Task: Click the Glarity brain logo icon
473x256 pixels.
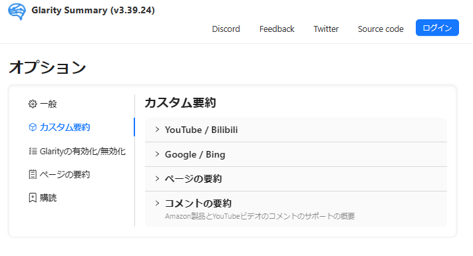Action: point(17,11)
